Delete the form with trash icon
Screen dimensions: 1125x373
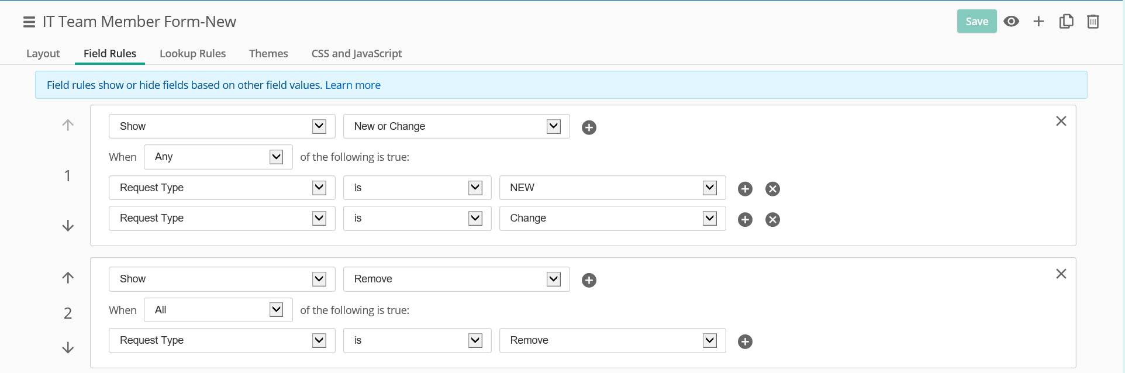[1093, 22]
